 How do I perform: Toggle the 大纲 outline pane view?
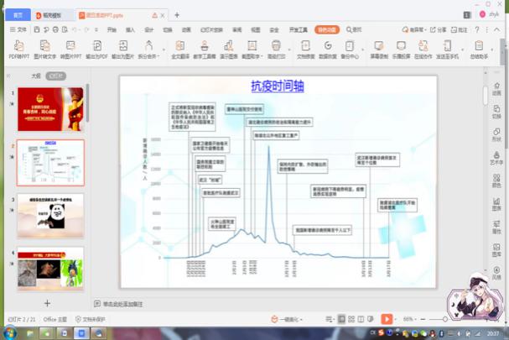point(36,76)
